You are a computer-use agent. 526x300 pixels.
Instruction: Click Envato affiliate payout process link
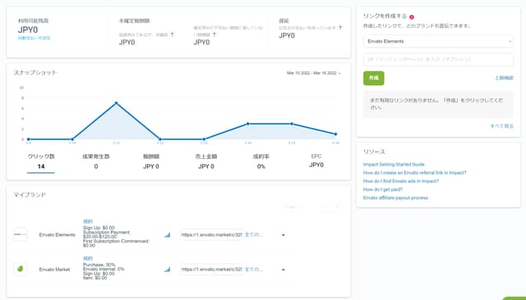pos(395,198)
